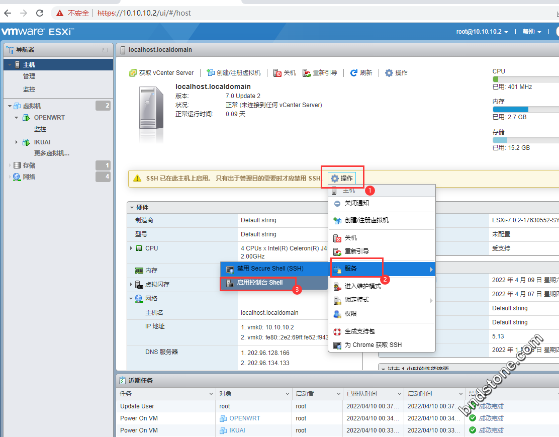Screen dimensions: 559x437
Task: Collapse the OPENWRT tree node arrow
Action: click(17, 118)
